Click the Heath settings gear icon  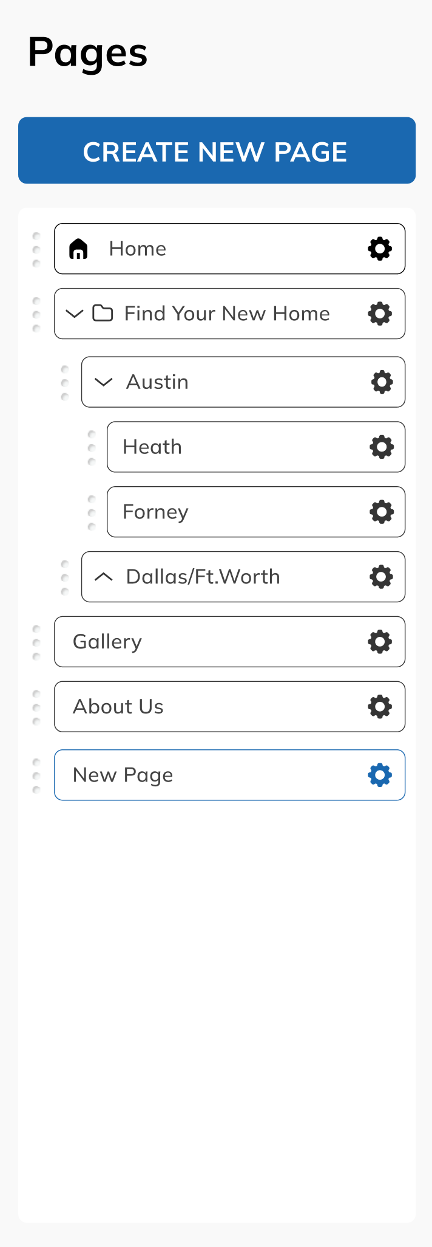(382, 447)
